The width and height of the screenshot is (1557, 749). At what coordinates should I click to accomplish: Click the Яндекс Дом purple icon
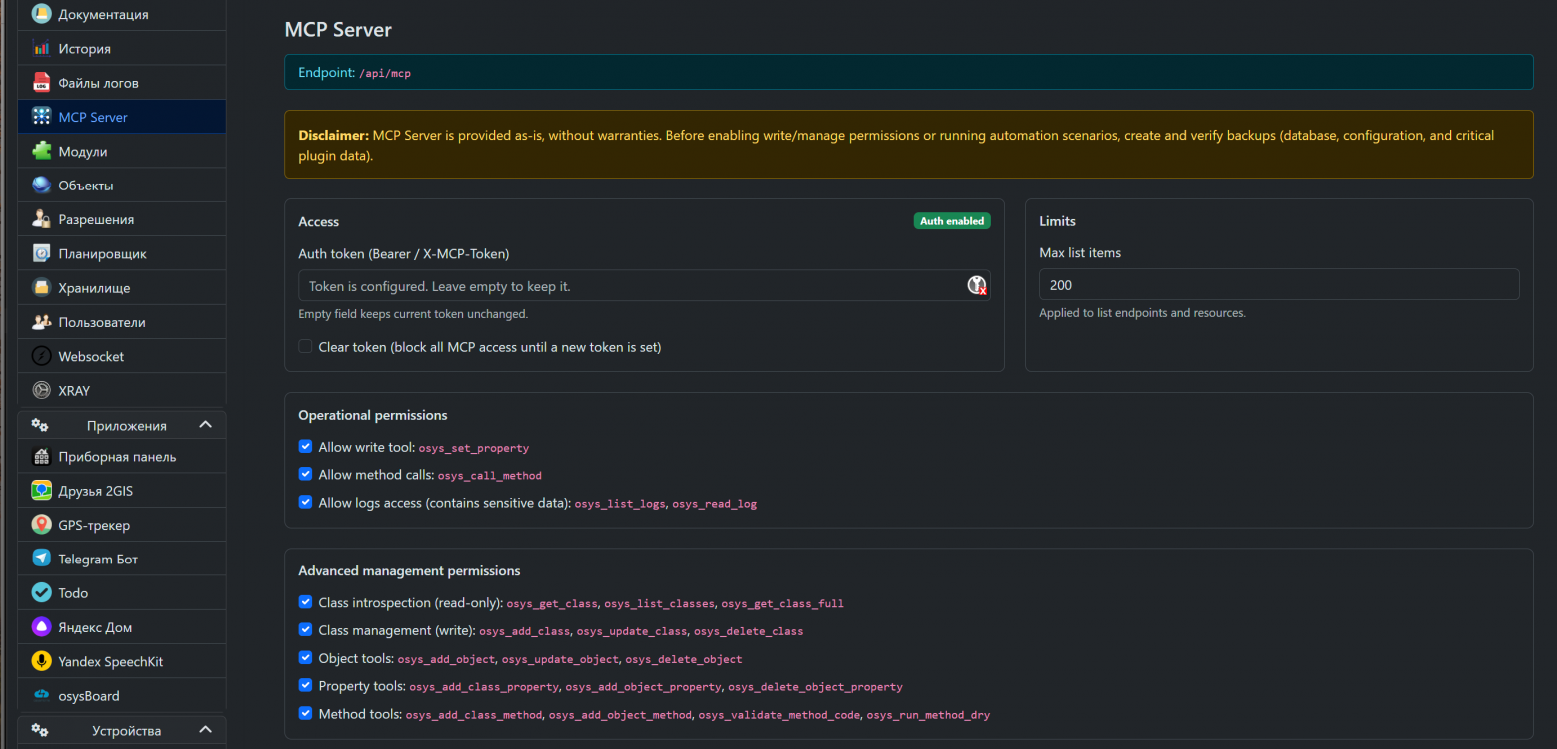tap(41, 627)
